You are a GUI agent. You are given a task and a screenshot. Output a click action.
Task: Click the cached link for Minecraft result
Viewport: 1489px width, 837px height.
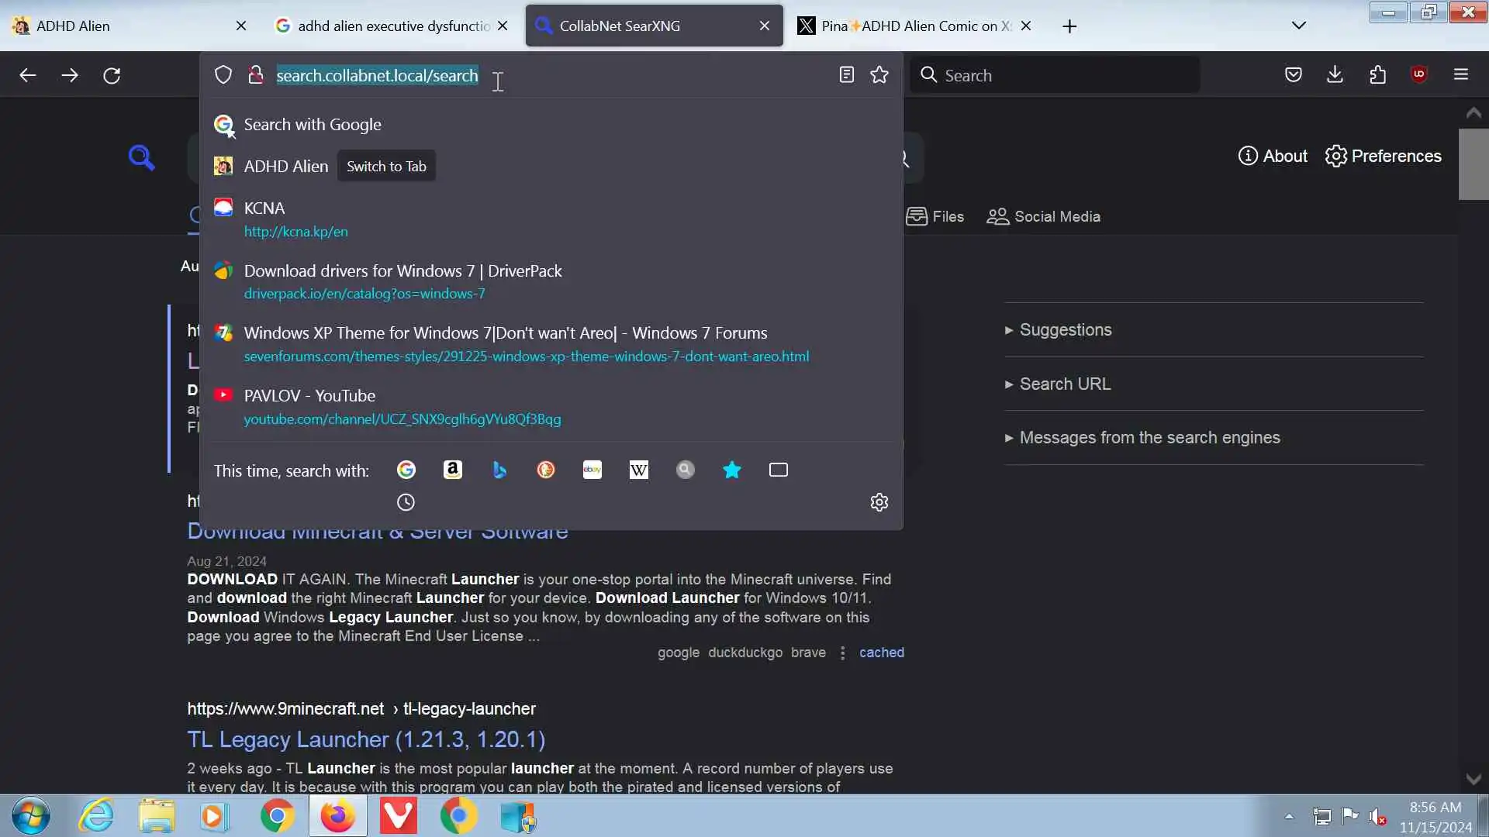coord(881,653)
